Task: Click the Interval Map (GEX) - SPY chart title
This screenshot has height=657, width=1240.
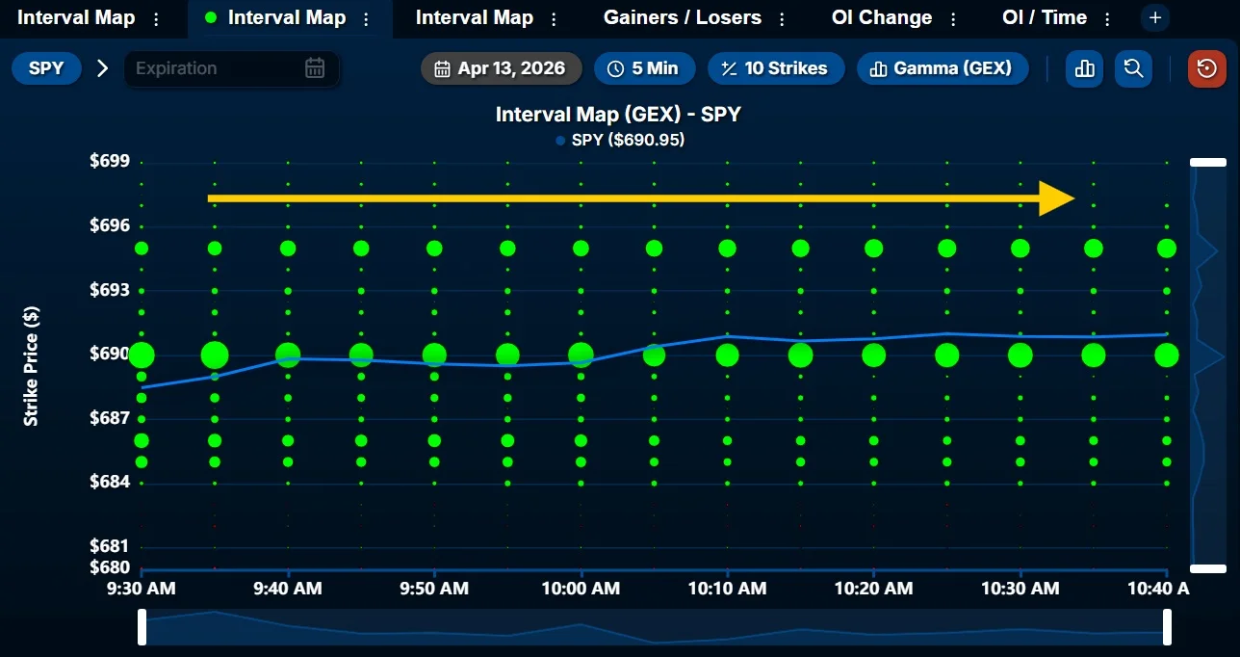Action: [x=618, y=114]
